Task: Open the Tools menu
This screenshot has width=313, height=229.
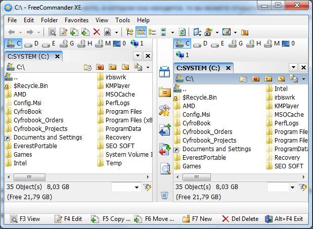Action: point(122,20)
